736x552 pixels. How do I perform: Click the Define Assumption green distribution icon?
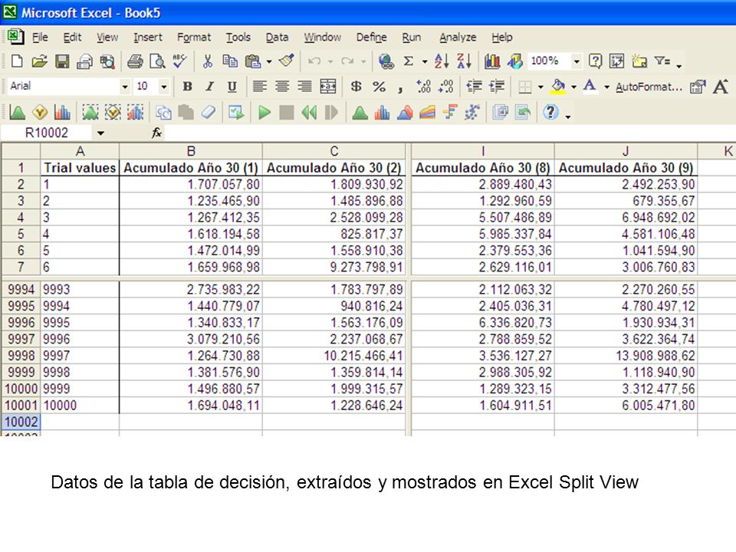(17, 113)
